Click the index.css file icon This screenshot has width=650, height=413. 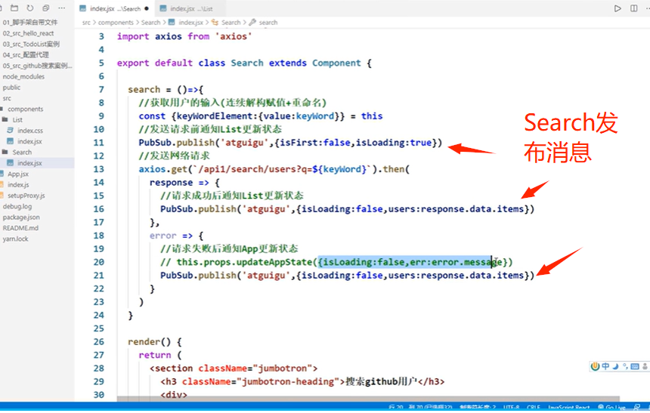pyautogui.click(x=11, y=131)
